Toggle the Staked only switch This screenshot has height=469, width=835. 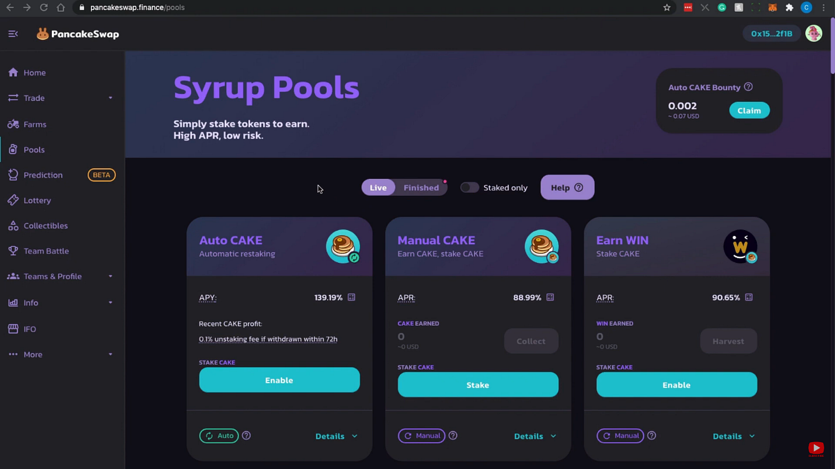pyautogui.click(x=469, y=188)
